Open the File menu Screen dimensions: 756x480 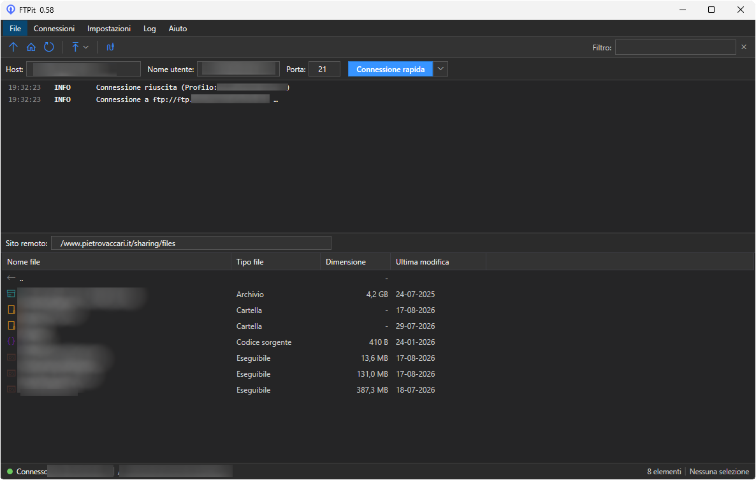[15, 29]
